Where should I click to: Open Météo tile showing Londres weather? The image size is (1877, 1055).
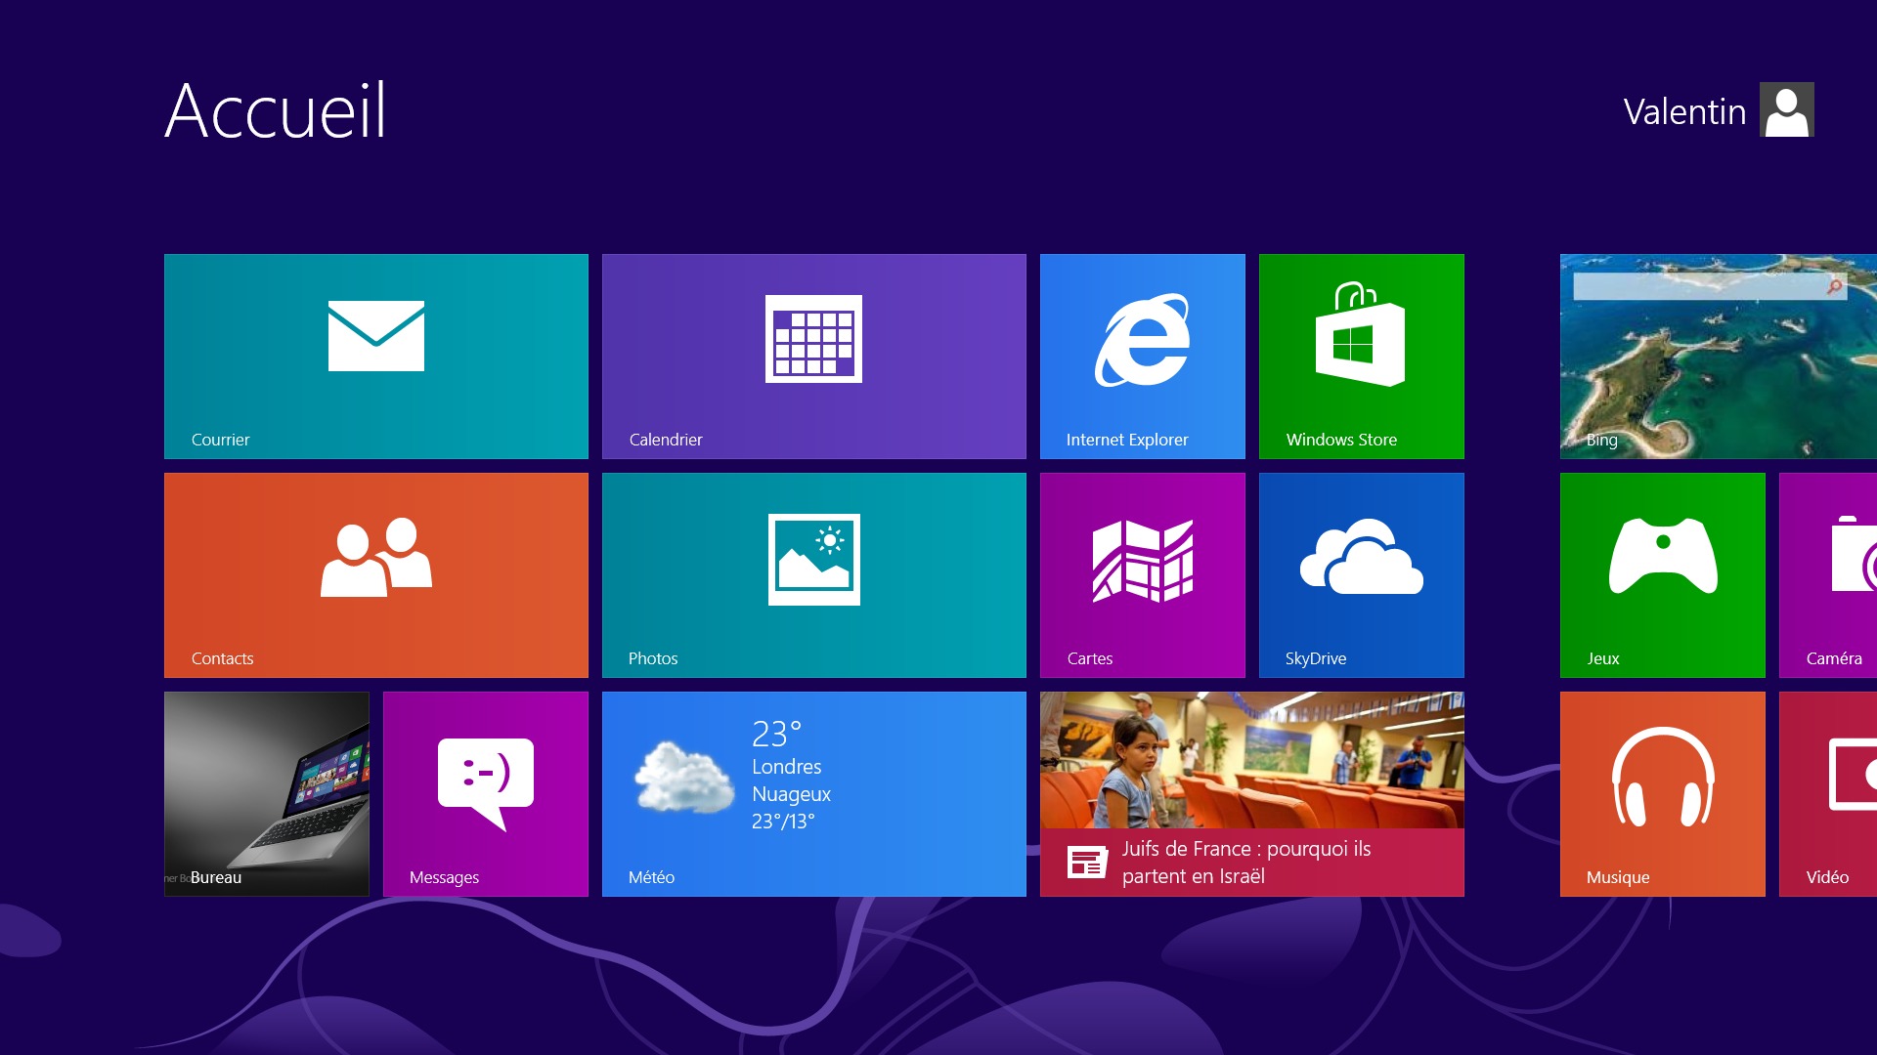[813, 794]
